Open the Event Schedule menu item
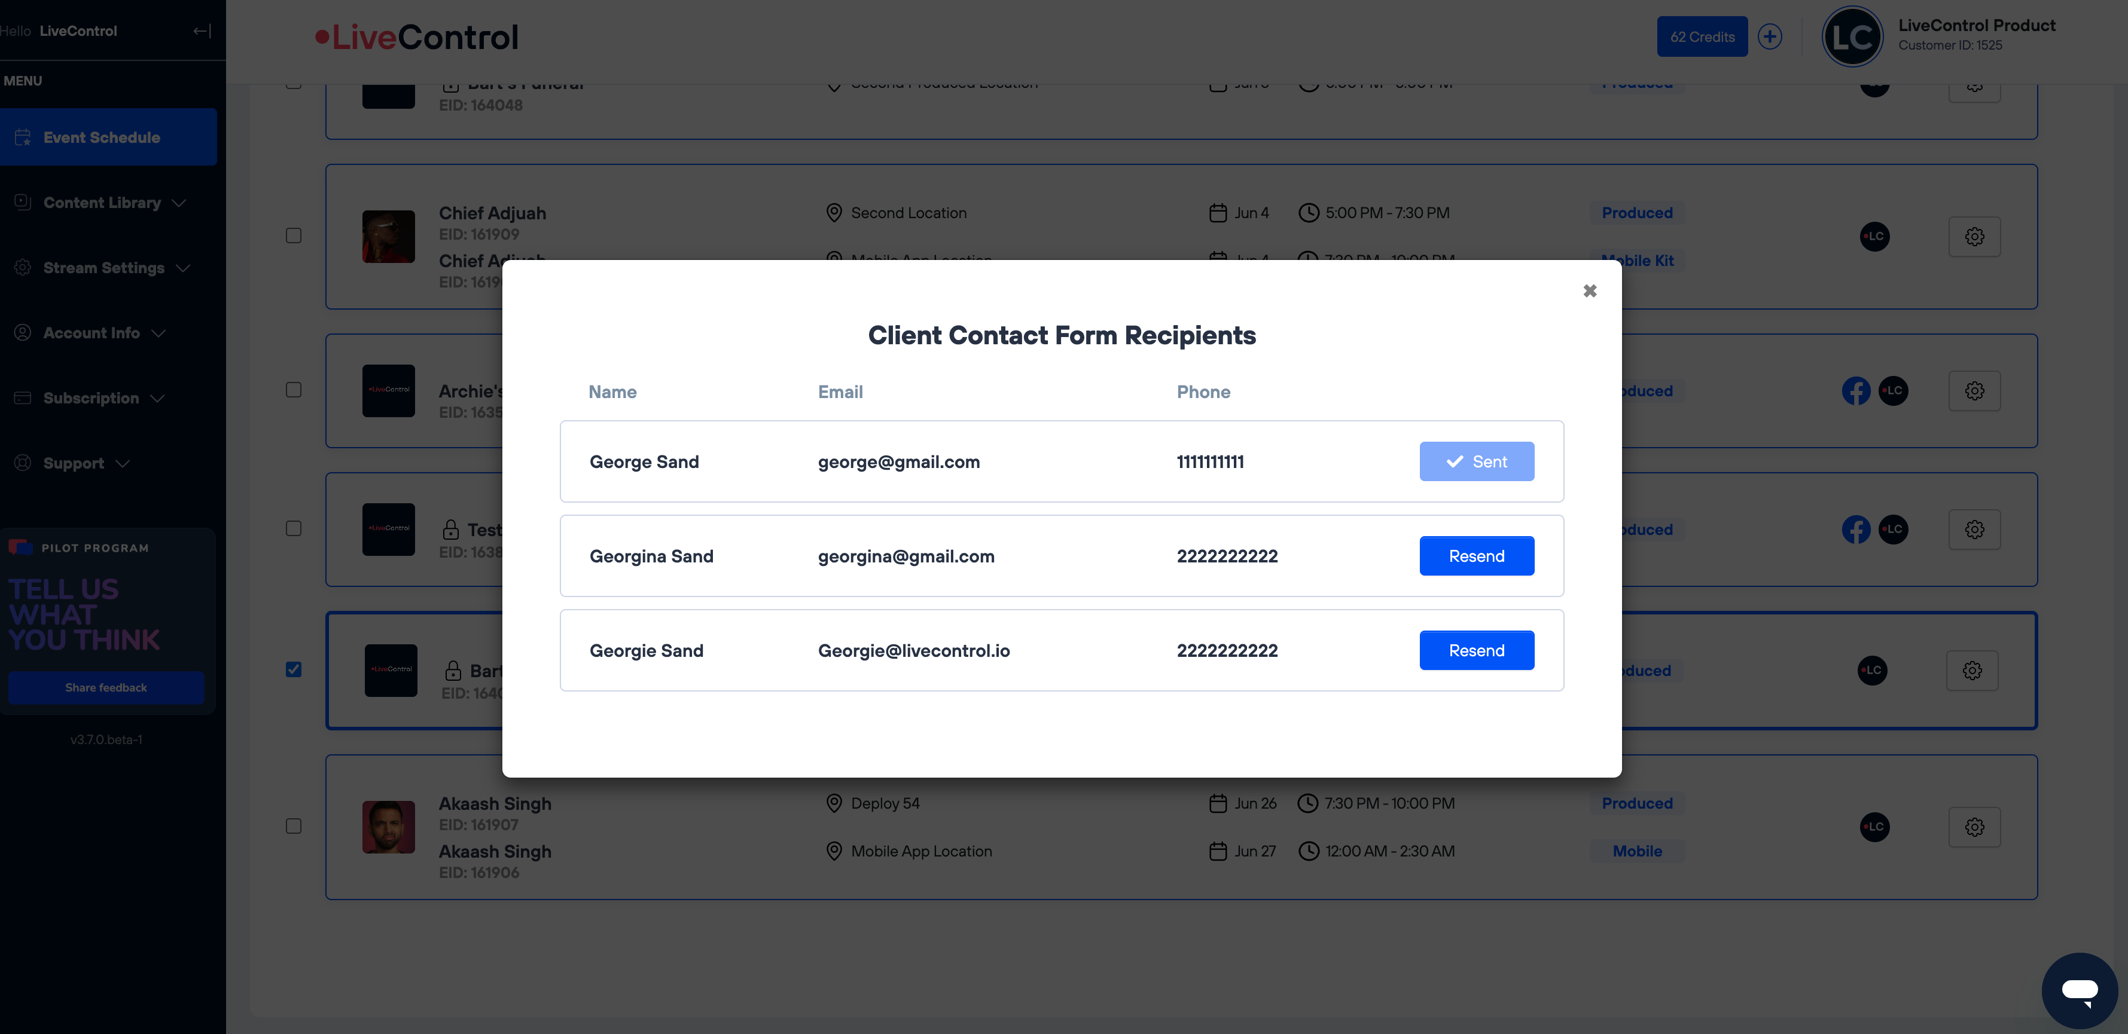Screen dimensions: 2128x1034 coord(108,137)
